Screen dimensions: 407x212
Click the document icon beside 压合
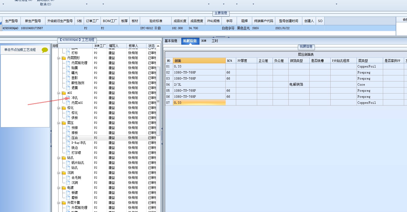tap(68, 138)
